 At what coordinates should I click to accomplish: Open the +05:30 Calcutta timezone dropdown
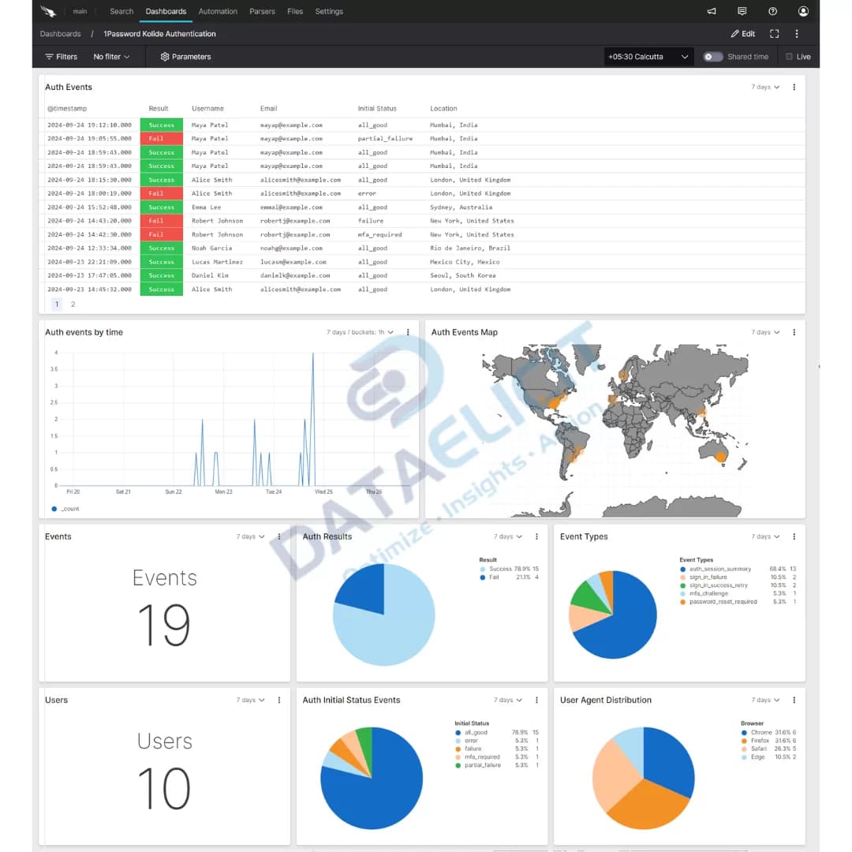tap(647, 56)
